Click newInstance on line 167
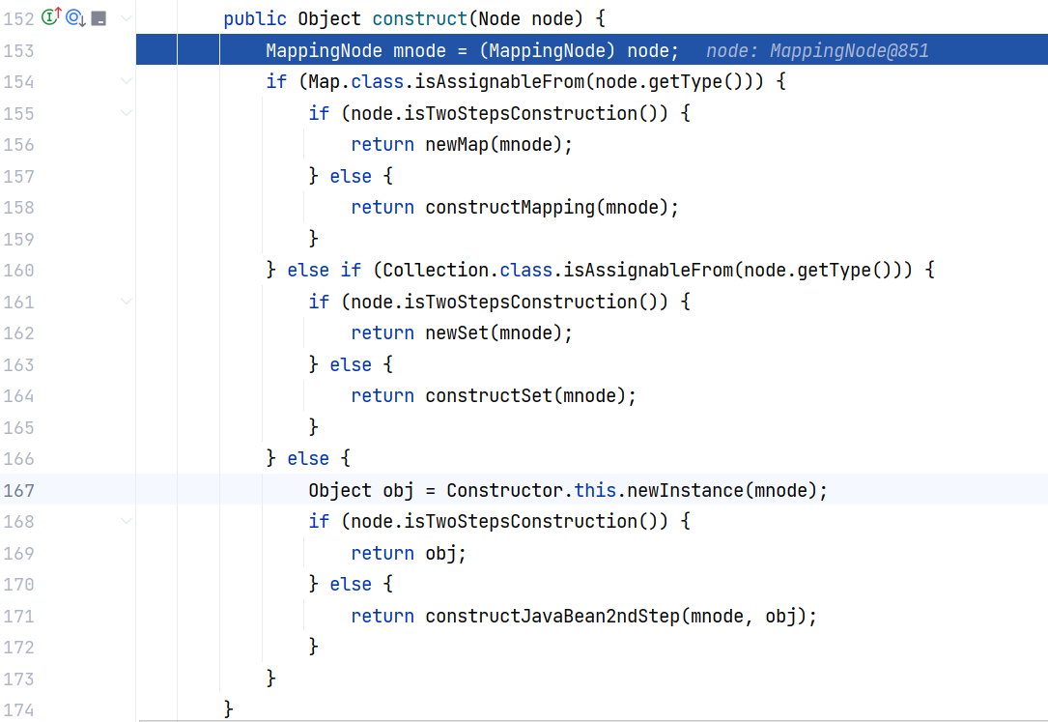Screen dimensions: 1048x722 pyautogui.click(x=685, y=490)
